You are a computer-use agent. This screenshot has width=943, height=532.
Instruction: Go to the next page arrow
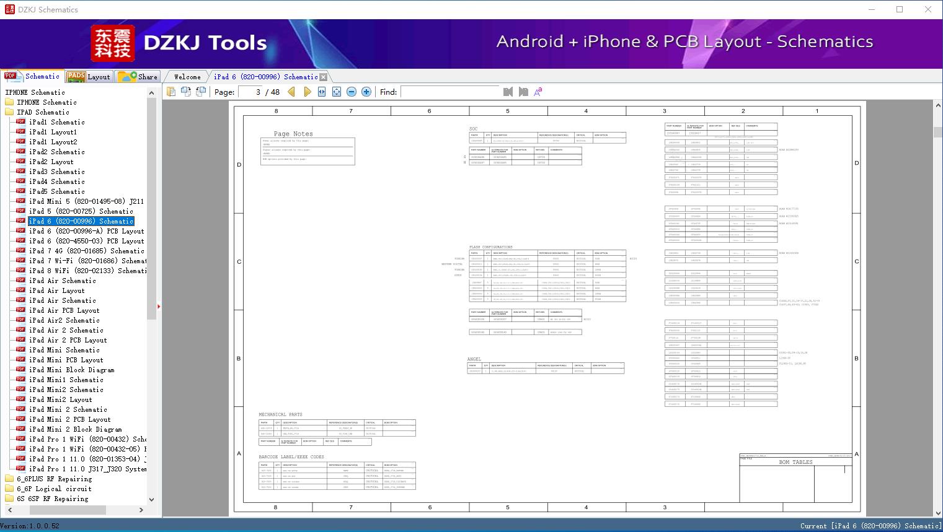pyautogui.click(x=307, y=92)
